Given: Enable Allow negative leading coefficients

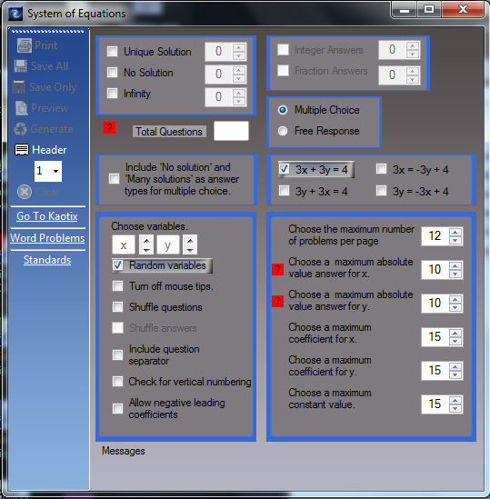Looking at the screenshot, I should [x=117, y=408].
